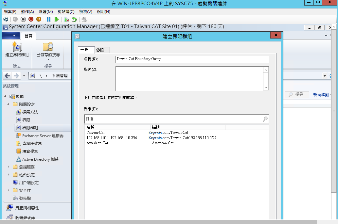Switch to the 參照 tab

[x=102, y=50]
